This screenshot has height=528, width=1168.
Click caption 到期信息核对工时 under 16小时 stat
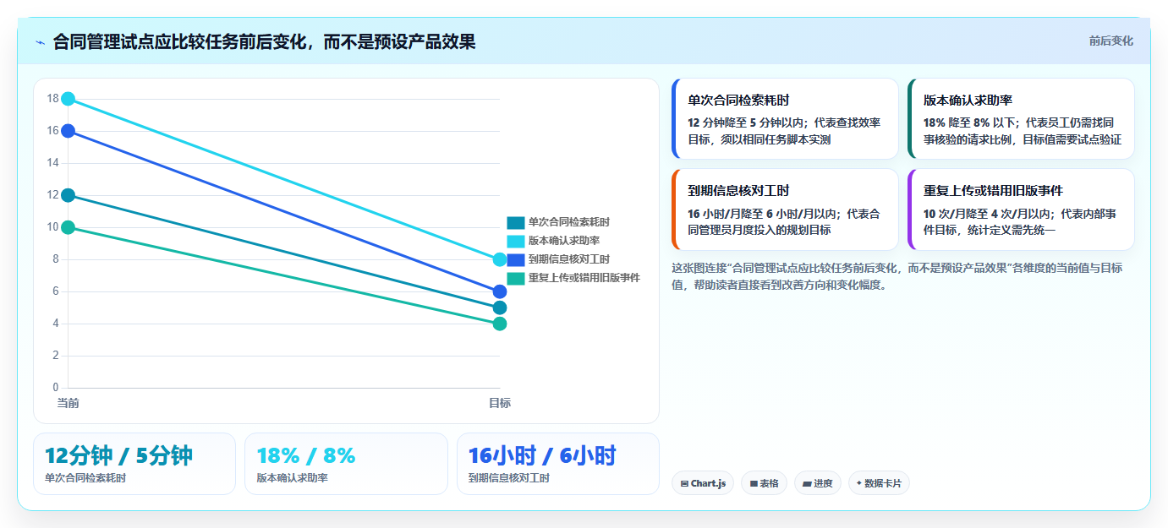[x=508, y=478]
